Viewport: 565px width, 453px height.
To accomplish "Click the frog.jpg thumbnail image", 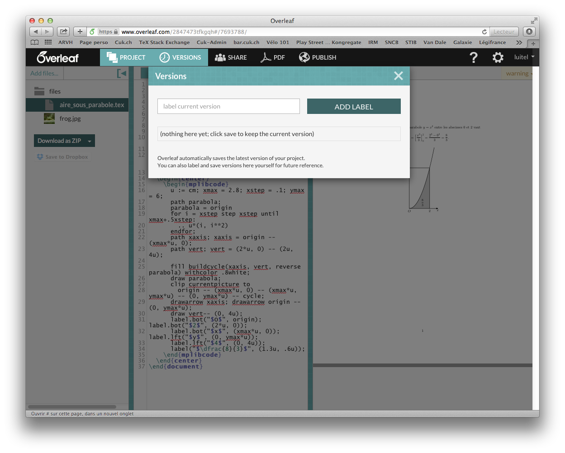I will 49,118.
